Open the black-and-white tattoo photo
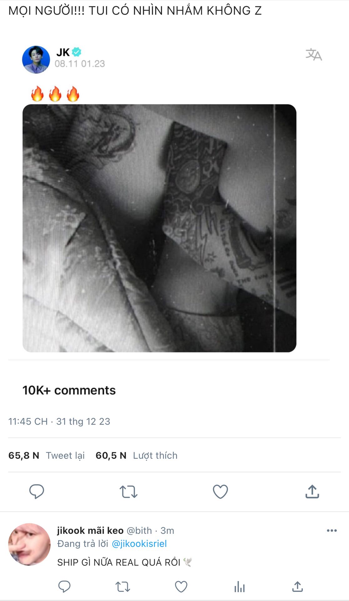 point(159,228)
